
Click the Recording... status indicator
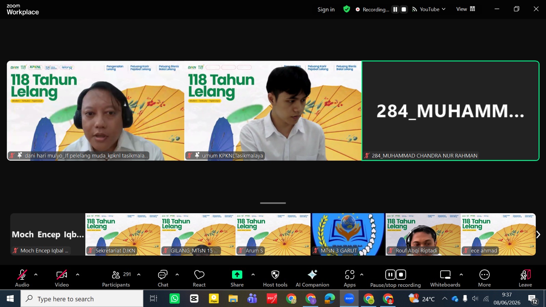[x=372, y=10]
